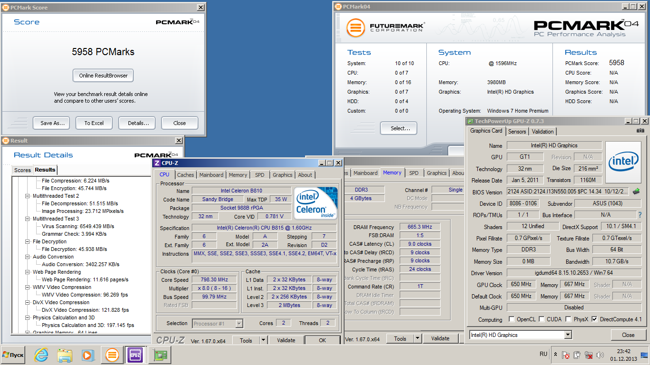Click OK in the CPU-Z window
The width and height of the screenshot is (650, 365).
click(323, 340)
